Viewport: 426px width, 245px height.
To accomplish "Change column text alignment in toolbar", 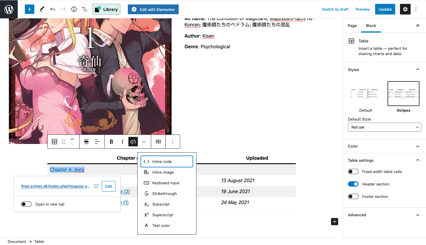I will [x=97, y=142].
